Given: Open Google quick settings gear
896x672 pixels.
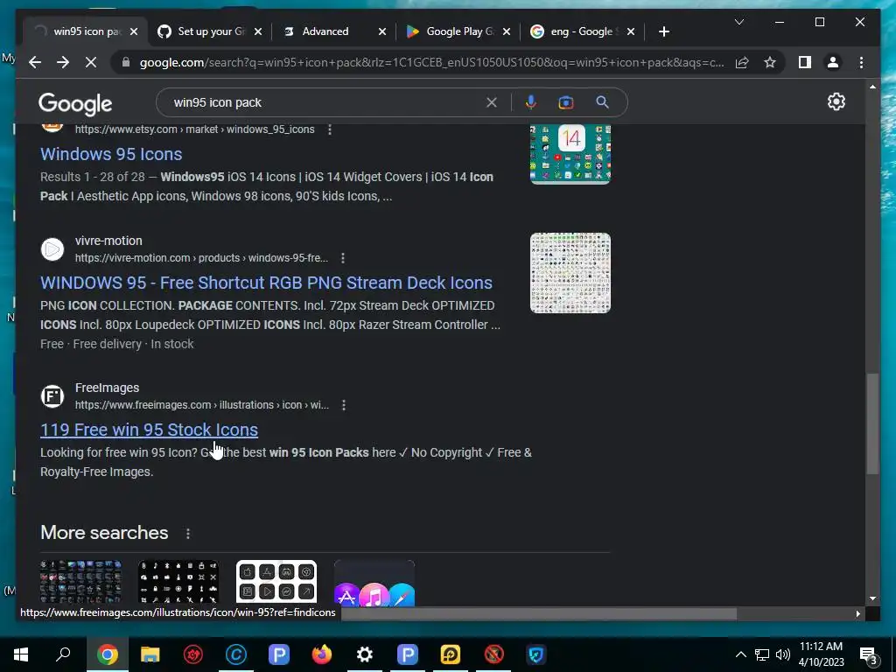Looking at the screenshot, I should [x=836, y=101].
